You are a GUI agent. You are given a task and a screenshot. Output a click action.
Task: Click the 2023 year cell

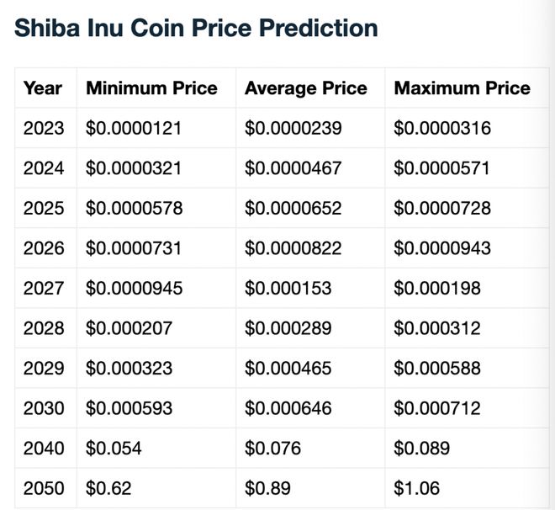pos(44,129)
